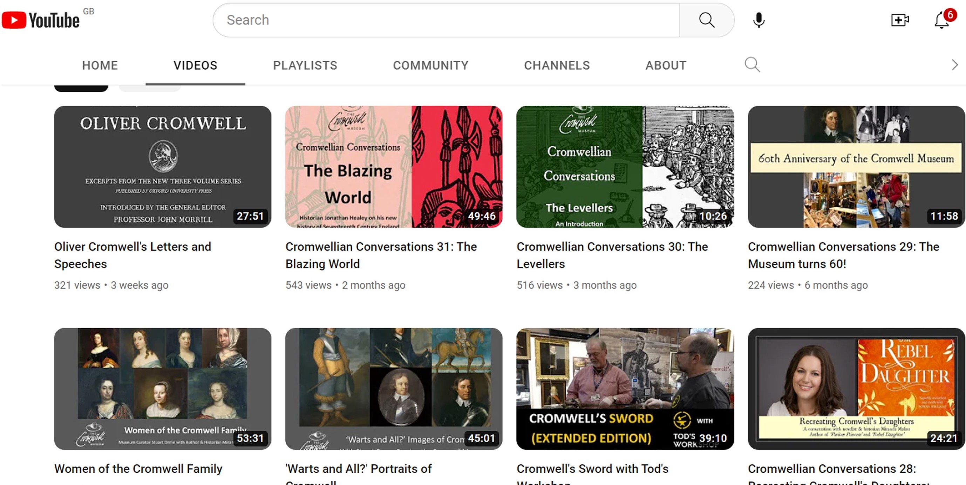Open the Channels tab

557,65
